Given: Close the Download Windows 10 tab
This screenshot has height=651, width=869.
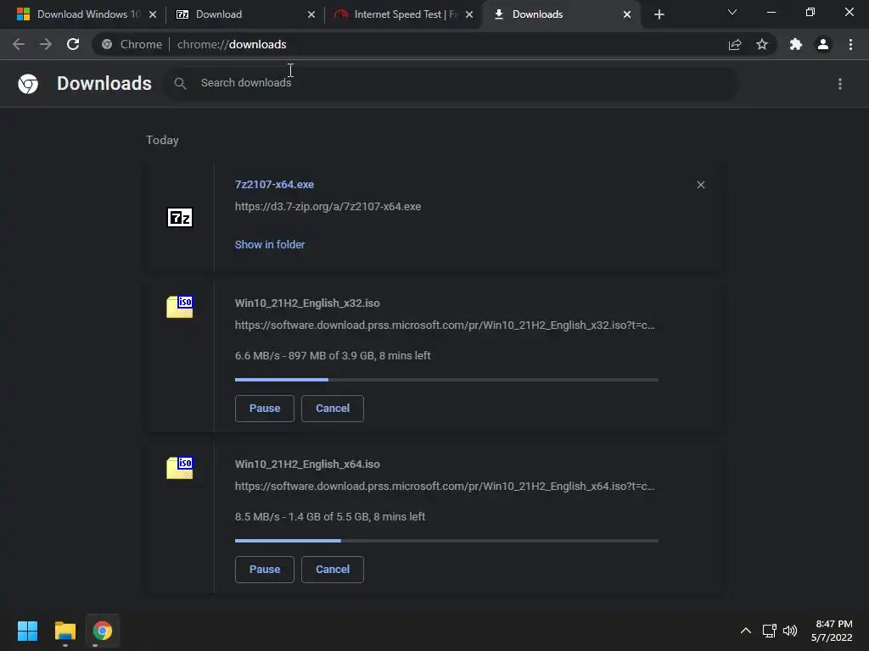Looking at the screenshot, I should point(153,14).
